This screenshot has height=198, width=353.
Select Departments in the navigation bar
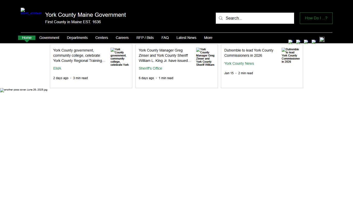click(x=77, y=38)
